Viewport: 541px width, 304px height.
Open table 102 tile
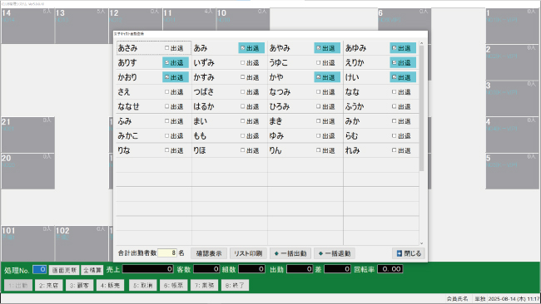(x=82, y=243)
